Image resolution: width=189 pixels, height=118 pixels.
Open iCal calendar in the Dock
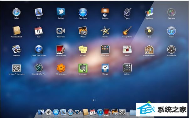92,112
